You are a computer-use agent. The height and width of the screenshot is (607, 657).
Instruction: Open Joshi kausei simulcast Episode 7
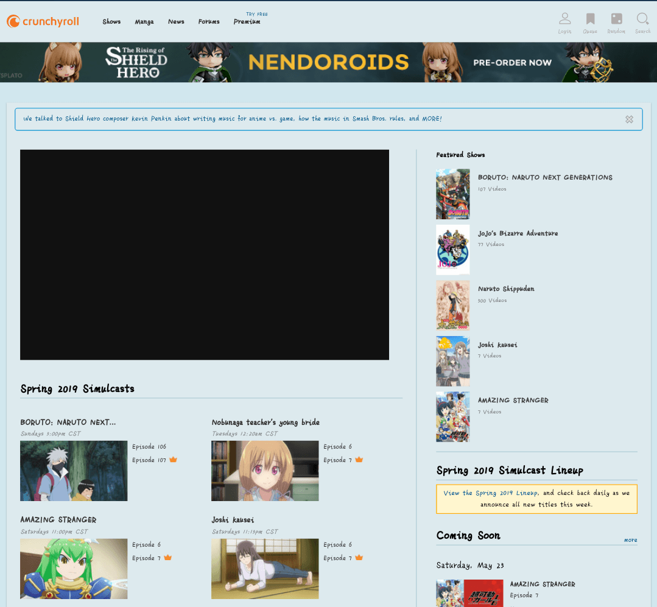pos(338,558)
